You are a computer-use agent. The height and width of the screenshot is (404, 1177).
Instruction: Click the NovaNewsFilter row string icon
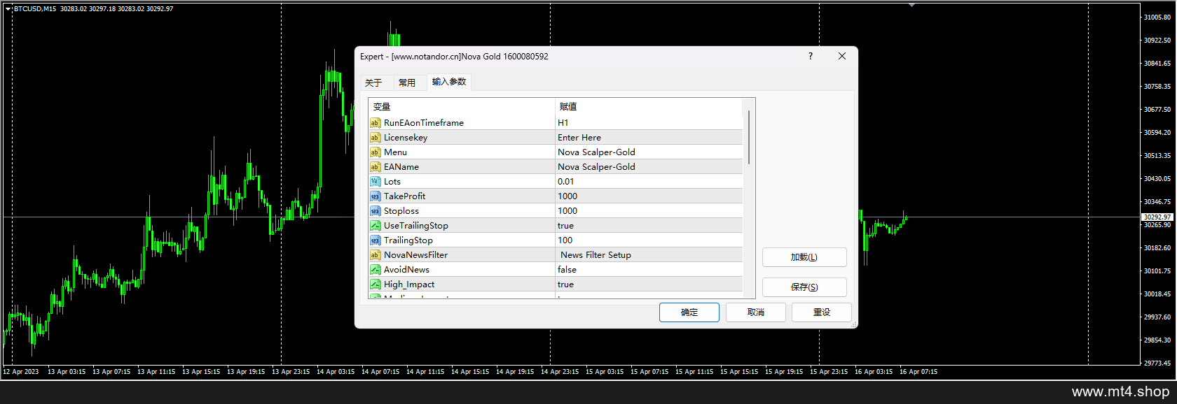point(375,255)
